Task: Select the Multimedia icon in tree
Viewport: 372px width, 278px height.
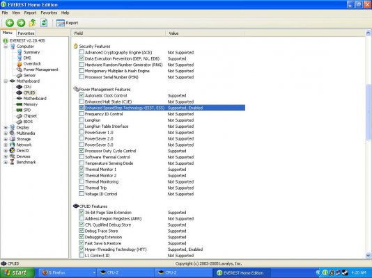Action: pos(13,133)
